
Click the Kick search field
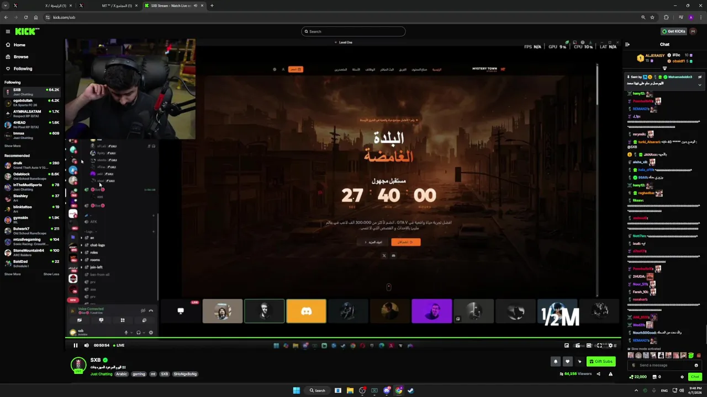(353, 31)
